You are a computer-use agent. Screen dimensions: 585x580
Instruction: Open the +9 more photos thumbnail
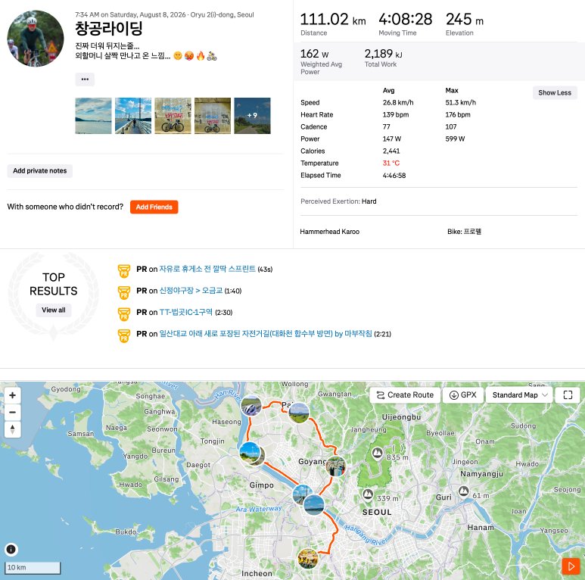pyautogui.click(x=252, y=116)
